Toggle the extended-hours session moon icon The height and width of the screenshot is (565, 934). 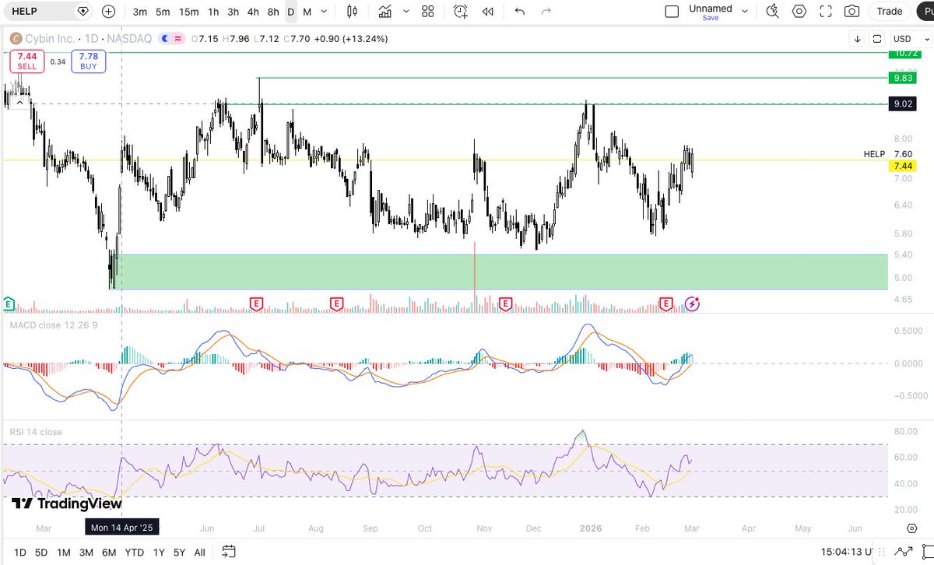coord(164,39)
